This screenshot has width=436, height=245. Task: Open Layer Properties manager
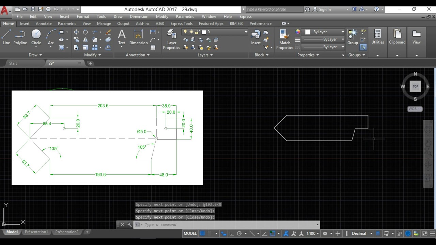(171, 39)
